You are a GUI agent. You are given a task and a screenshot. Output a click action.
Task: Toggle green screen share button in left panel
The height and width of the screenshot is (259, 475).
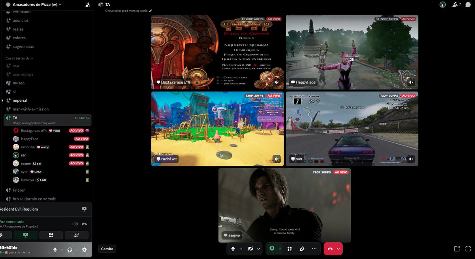coord(26,235)
